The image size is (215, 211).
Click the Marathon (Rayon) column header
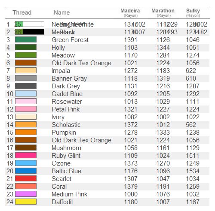[163, 13]
